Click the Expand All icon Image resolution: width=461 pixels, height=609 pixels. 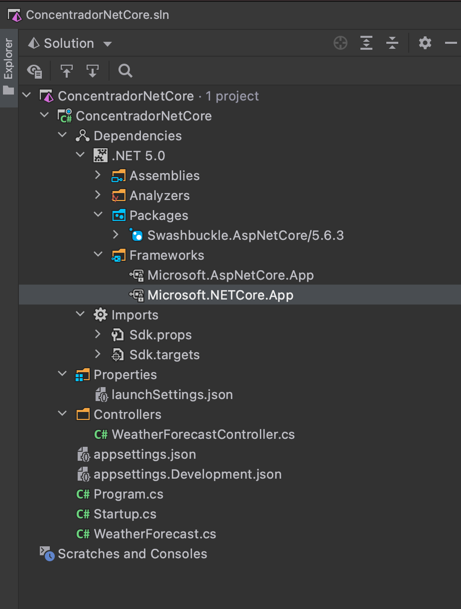[x=366, y=43]
